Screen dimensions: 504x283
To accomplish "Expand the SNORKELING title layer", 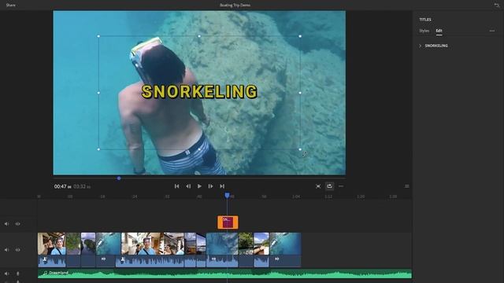I will [x=420, y=46].
